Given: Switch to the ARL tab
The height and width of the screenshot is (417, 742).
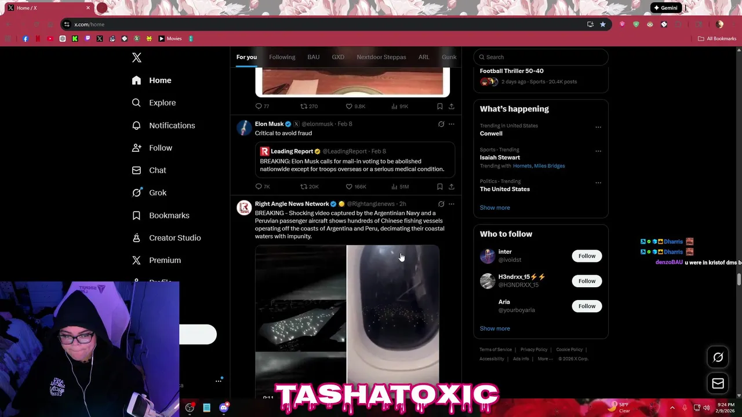Looking at the screenshot, I should click(424, 57).
